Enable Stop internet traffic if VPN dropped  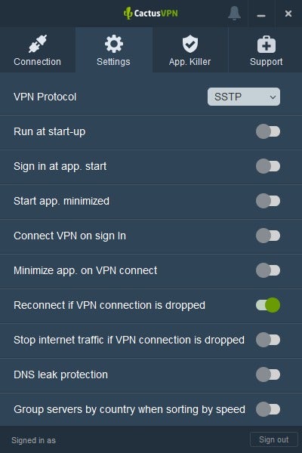268,340
